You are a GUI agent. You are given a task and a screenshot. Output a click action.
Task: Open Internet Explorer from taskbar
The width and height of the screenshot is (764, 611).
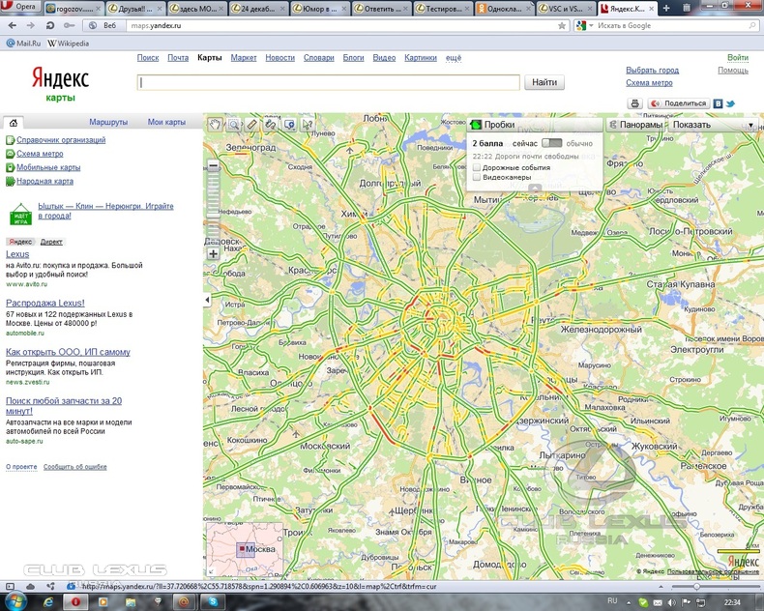pos(48,602)
